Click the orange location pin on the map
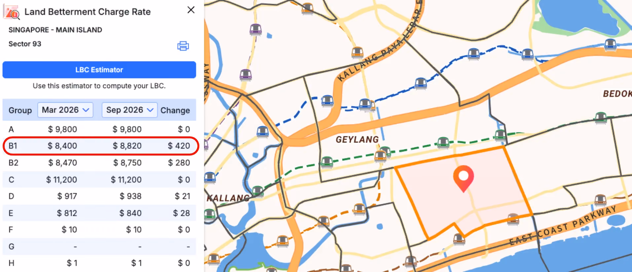The height and width of the screenshot is (272, 632). click(x=463, y=178)
